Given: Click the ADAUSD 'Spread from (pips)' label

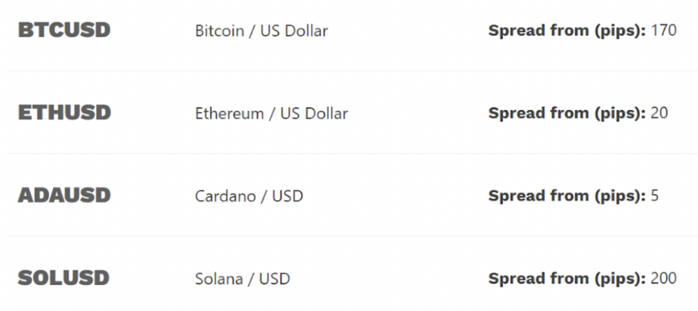Looking at the screenshot, I should pos(567,197).
